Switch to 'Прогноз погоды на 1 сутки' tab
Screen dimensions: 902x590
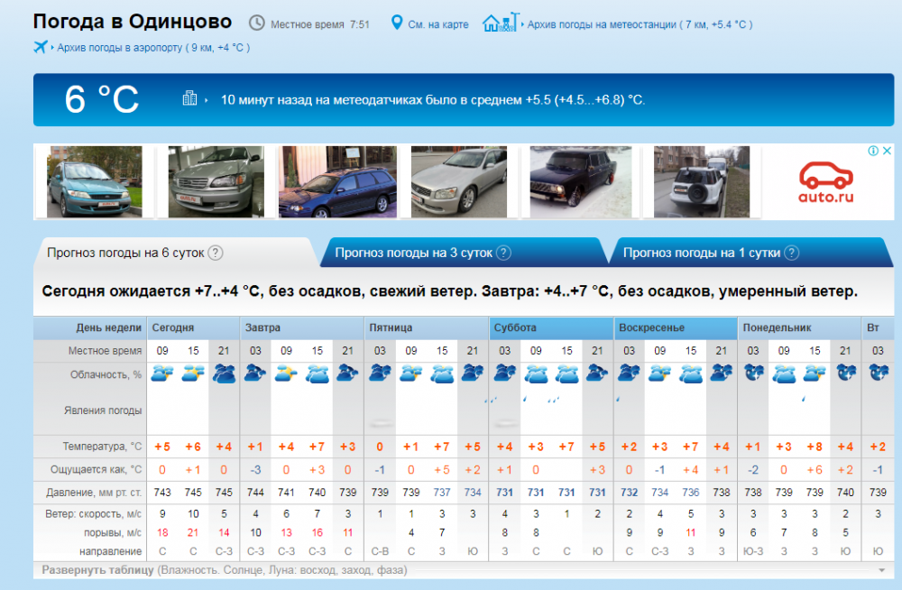coord(701,254)
